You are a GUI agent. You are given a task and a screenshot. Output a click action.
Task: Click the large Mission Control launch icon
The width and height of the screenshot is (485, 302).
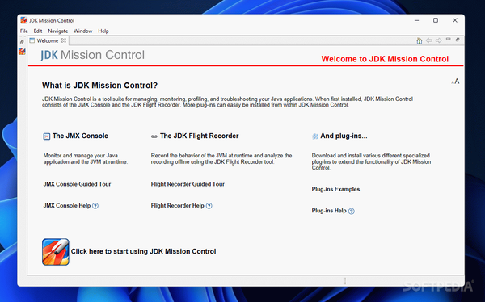coord(56,252)
